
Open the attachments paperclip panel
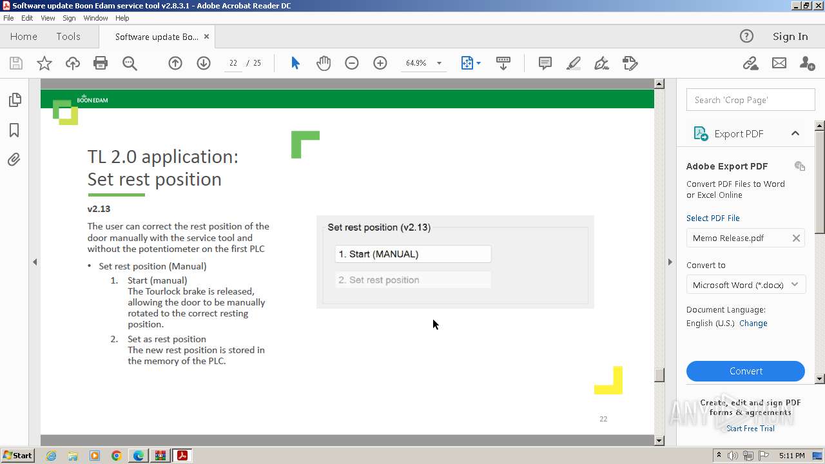tap(14, 160)
